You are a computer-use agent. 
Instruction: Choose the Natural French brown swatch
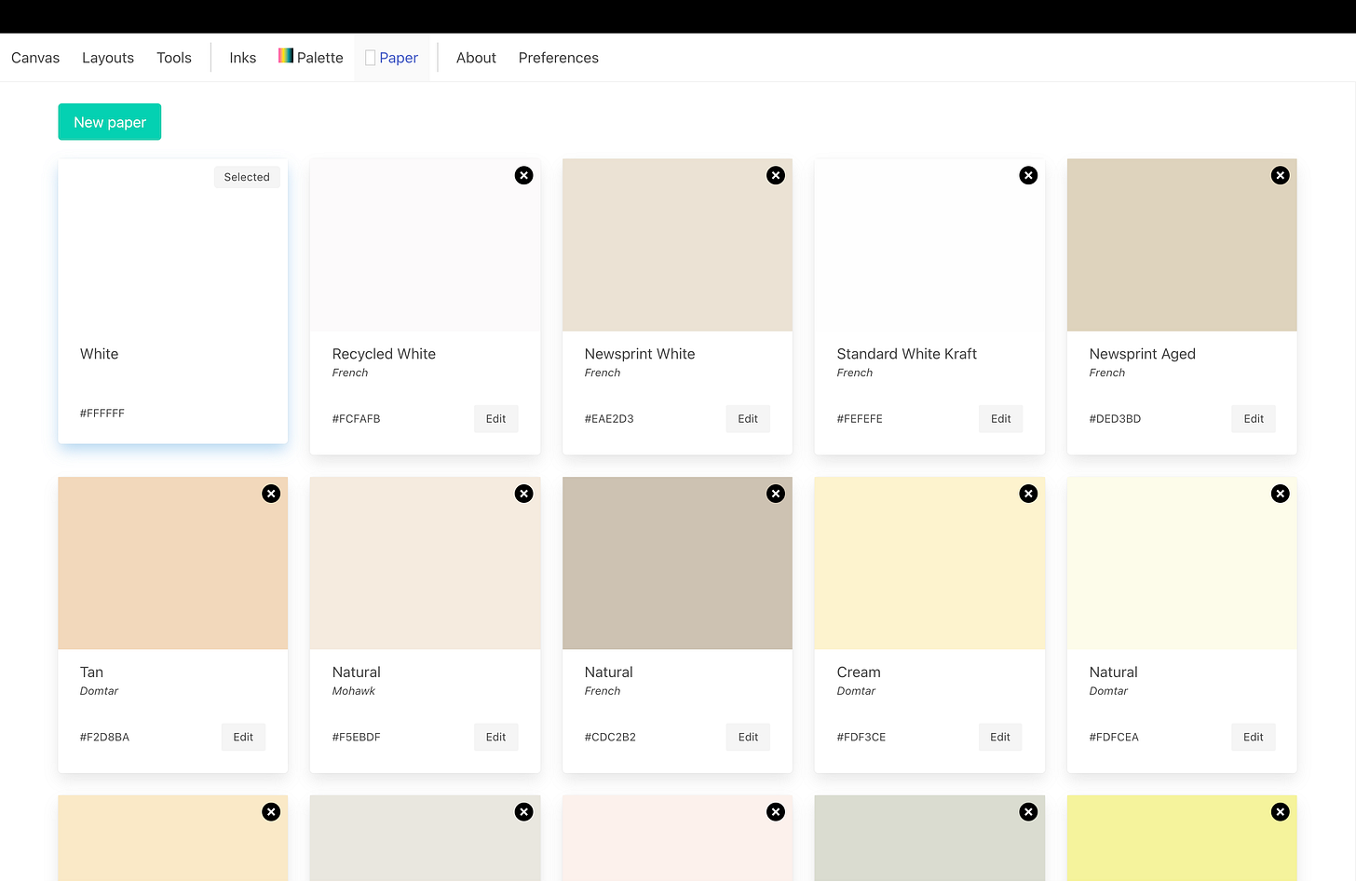tap(677, 563)
